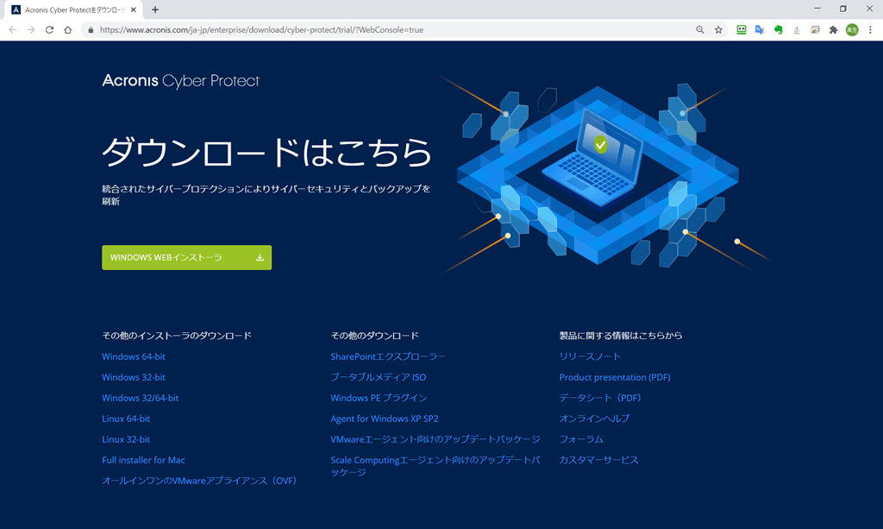Open リリースノート link

(x=590, y=356)
